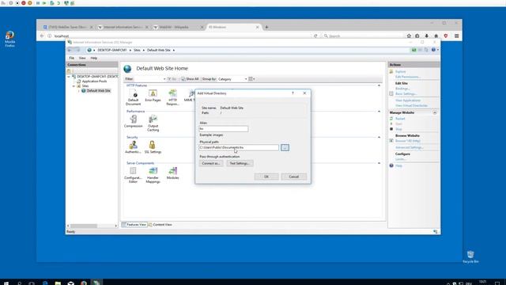Open Mozilla Firefox desktop shortcut
Screen dimensions: 506x285
9,39
